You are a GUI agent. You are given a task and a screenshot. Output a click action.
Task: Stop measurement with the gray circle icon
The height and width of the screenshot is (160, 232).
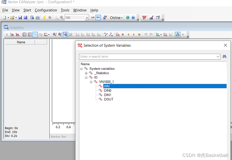50,18
